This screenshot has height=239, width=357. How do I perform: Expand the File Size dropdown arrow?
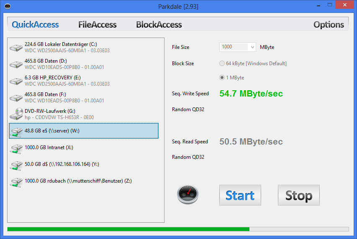tap(252, 47)
